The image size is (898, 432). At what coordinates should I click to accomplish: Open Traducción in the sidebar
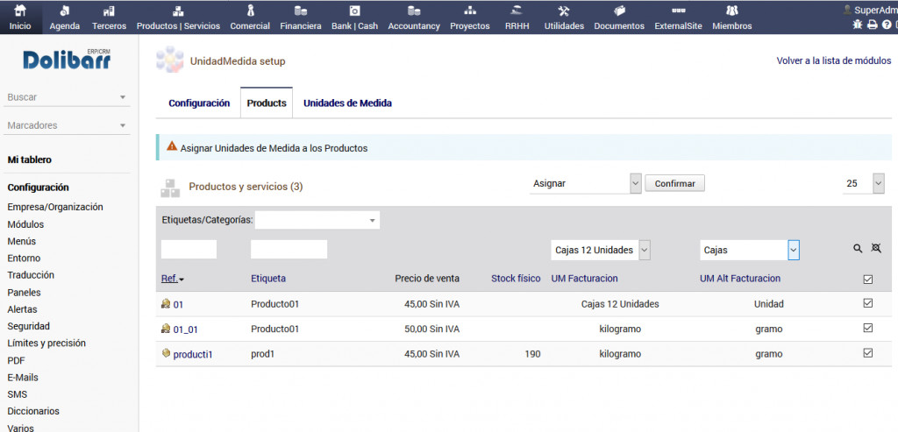(31, 275)
